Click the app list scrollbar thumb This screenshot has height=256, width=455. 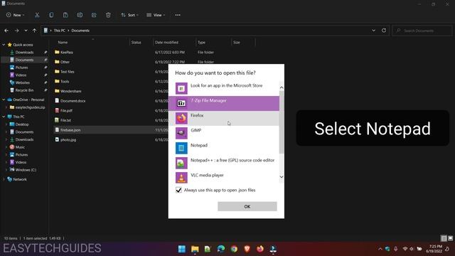[x=282, y=122]
